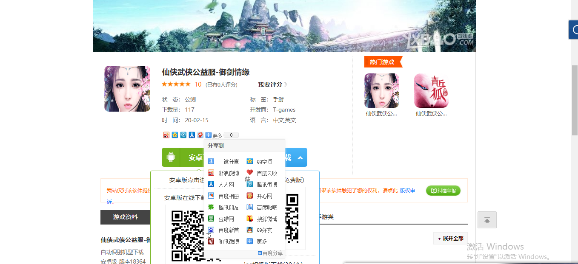Screen dimensions: 578x264
Task: Expand the 更多 share options above popup
Action: tap(214, 135)
